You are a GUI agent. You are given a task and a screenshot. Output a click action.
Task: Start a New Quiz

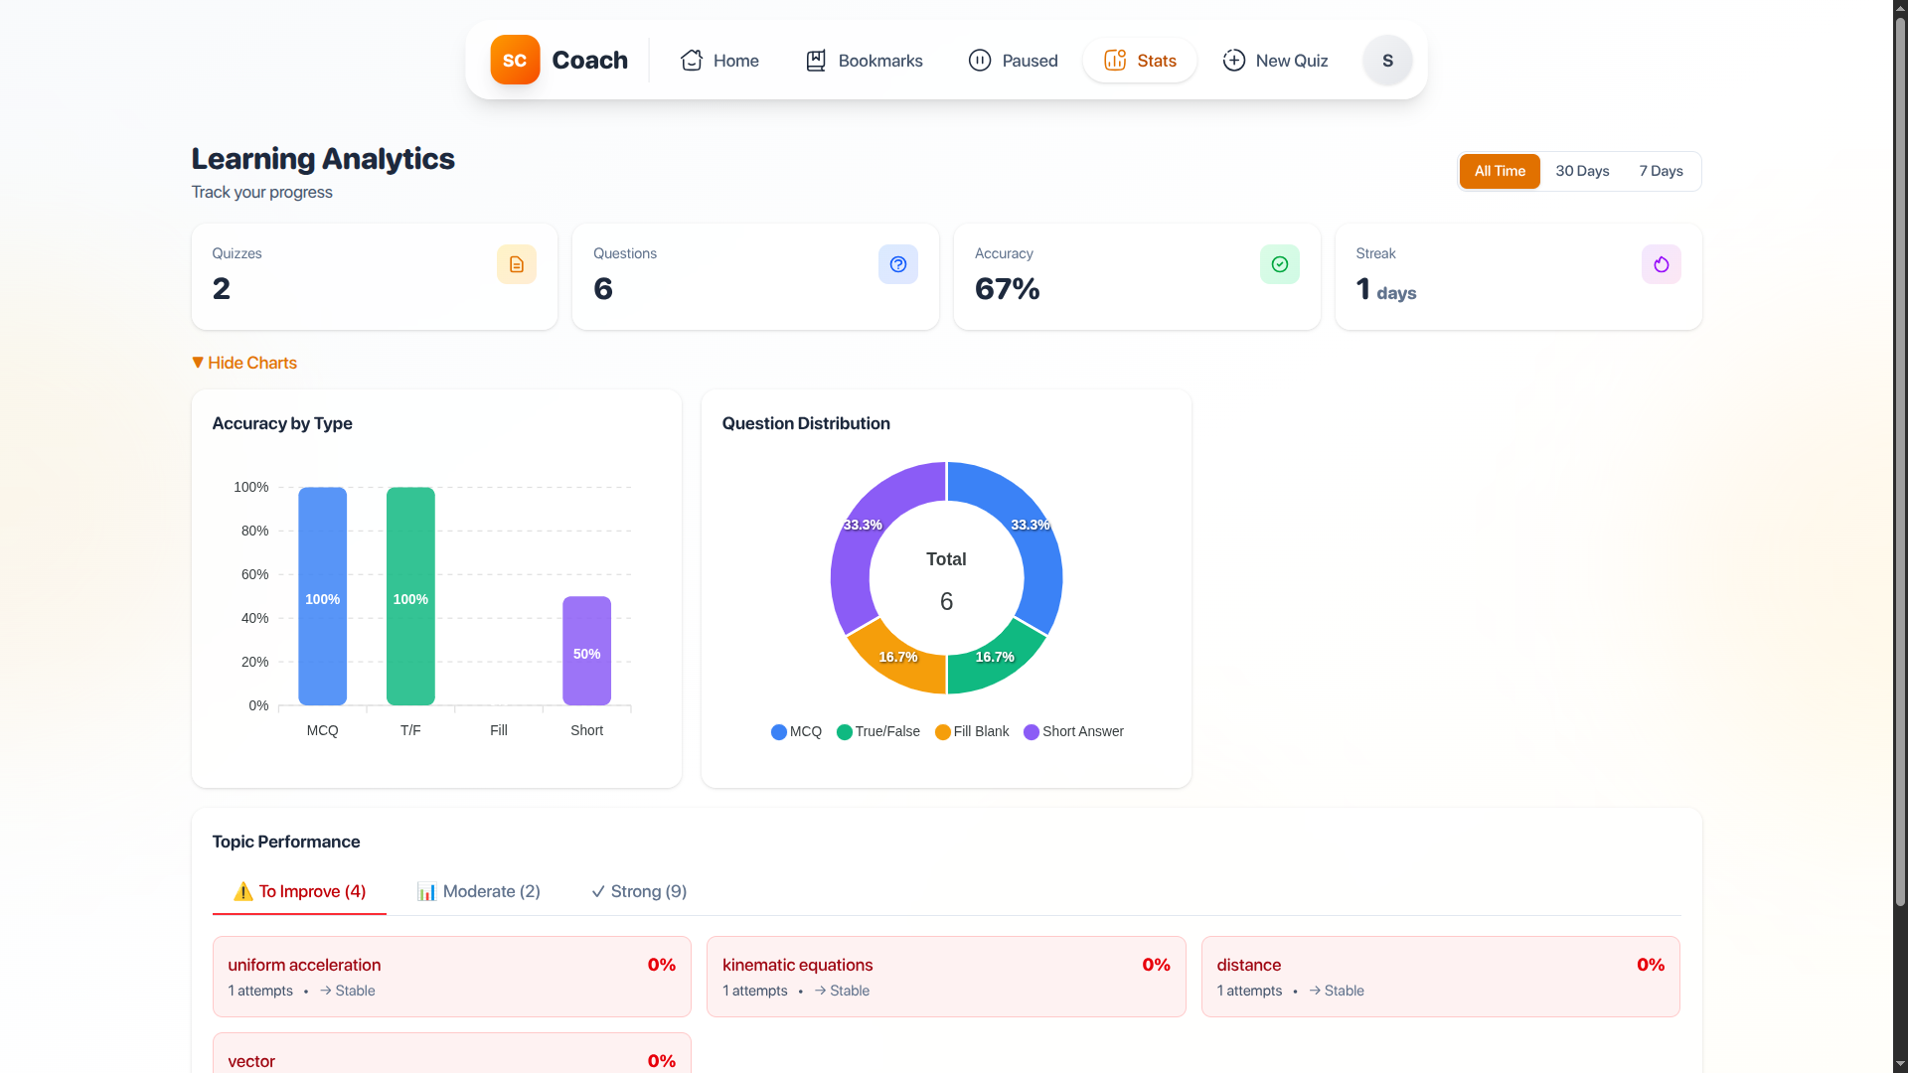[1275, 61]
